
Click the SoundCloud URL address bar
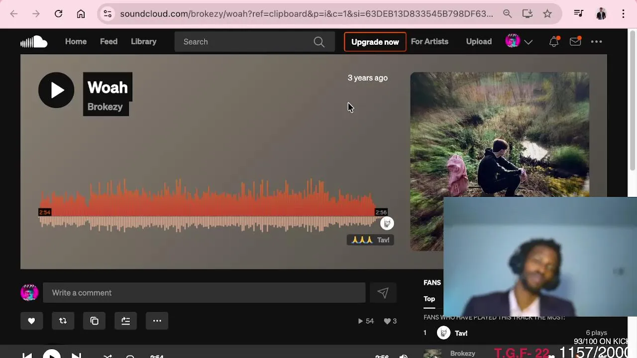(306, 14)
